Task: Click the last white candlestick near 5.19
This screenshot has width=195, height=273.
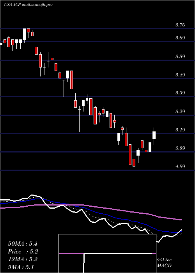Action: (x=154, y=135)
